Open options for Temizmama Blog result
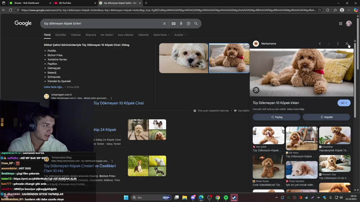Image resolution: width=360 pixels, height=202 pixels. tap(112, 161)
